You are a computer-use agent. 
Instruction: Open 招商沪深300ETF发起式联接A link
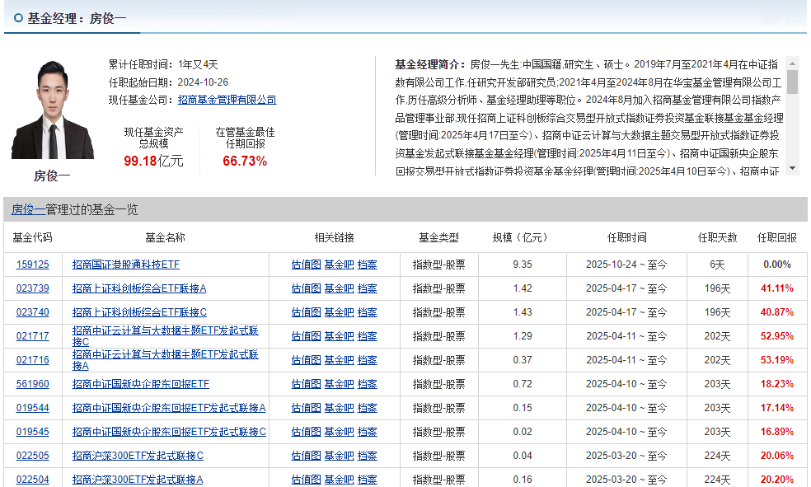[x=138, y=480]
